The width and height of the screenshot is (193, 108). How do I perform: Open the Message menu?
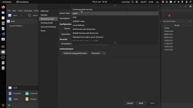click(28, 11)
